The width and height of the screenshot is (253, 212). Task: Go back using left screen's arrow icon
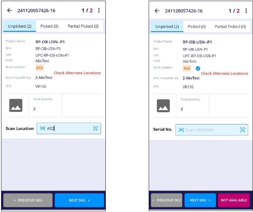pos(10,10)
